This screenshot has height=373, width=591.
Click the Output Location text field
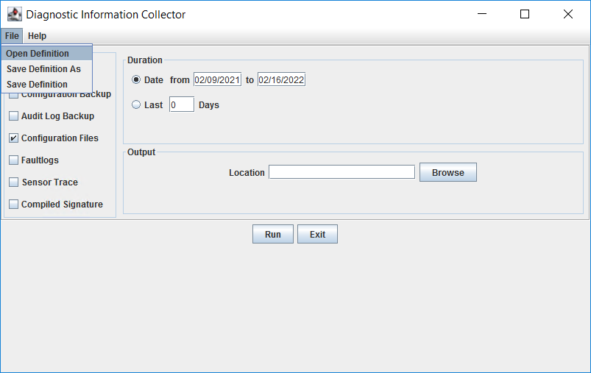click(x=341, y=172)
